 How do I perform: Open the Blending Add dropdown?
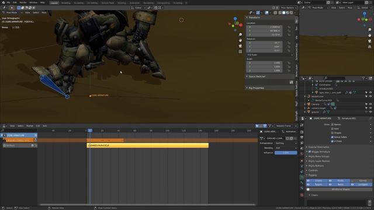coord(286,148)
